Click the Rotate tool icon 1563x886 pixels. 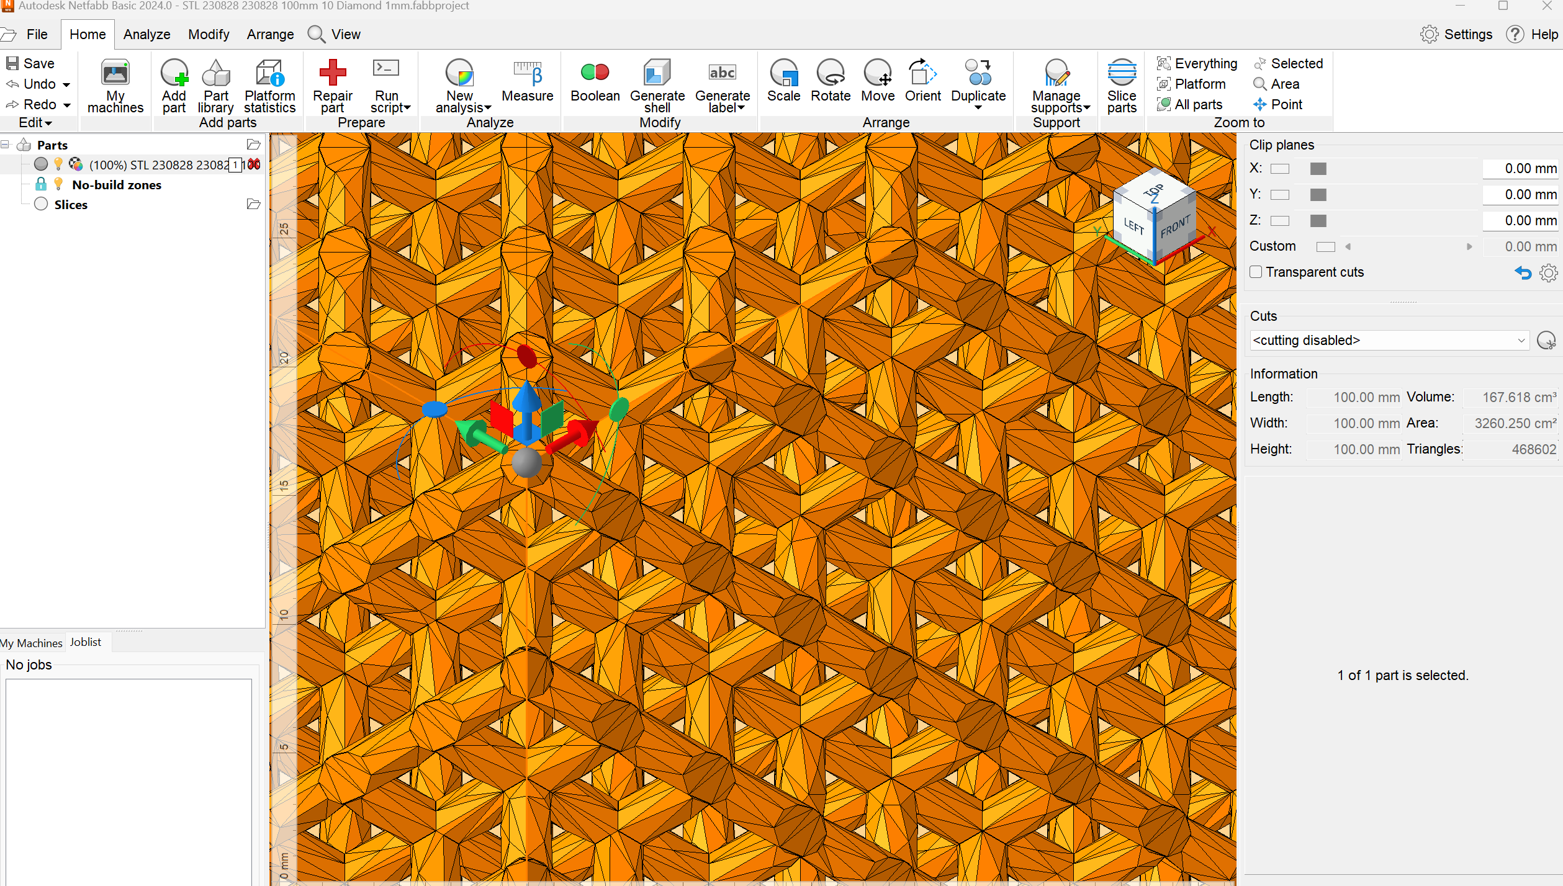[x=830, y=74]
